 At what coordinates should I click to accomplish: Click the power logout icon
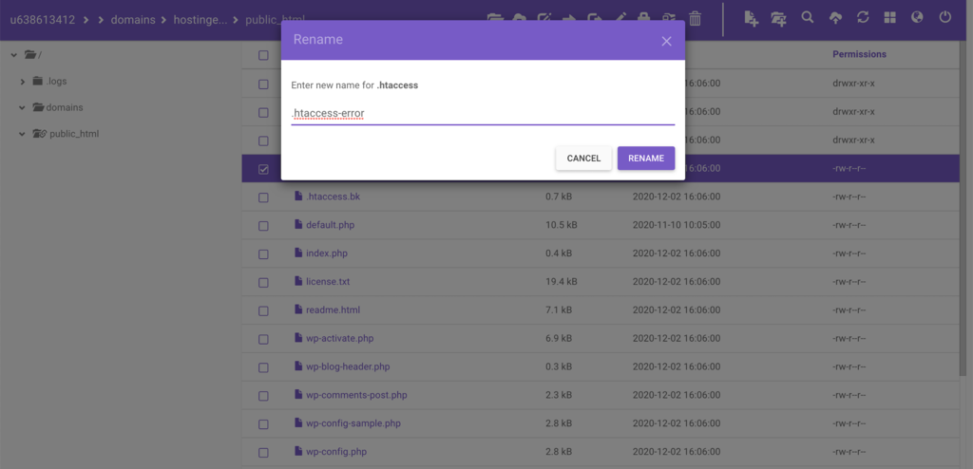pos(945,17)
